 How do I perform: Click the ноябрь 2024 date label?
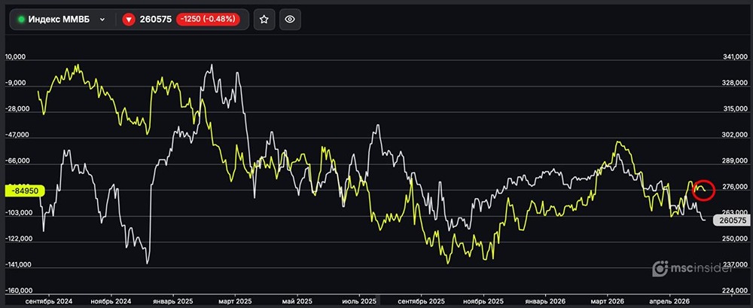click(112, 300)
